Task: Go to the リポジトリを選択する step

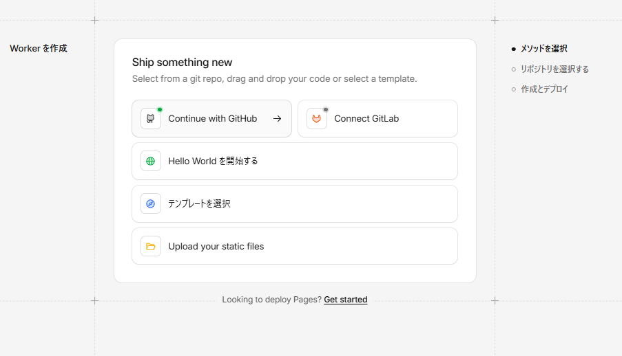Action: point(554,69)
